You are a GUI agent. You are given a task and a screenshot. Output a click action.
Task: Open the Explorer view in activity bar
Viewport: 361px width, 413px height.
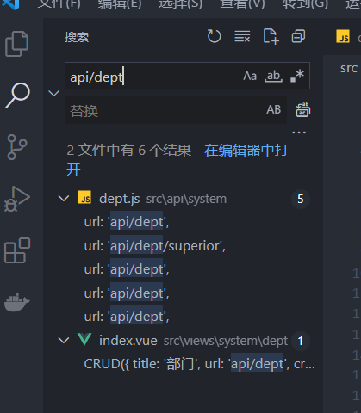[x=17, y=44]
